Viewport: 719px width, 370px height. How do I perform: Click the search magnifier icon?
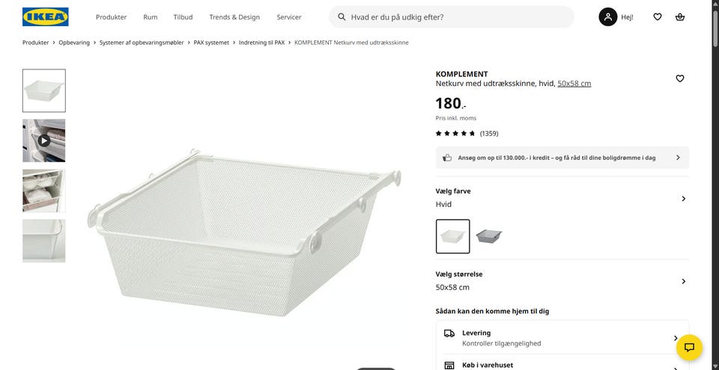click(342, 16)
